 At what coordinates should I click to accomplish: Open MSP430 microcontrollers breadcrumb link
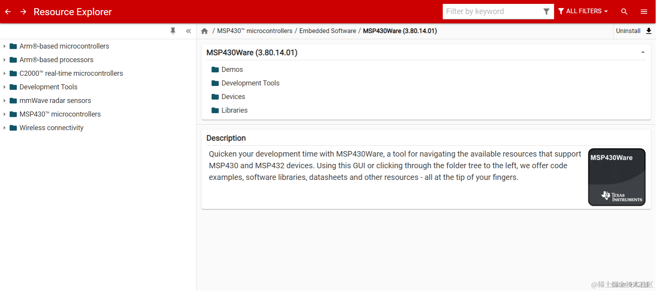255,31
